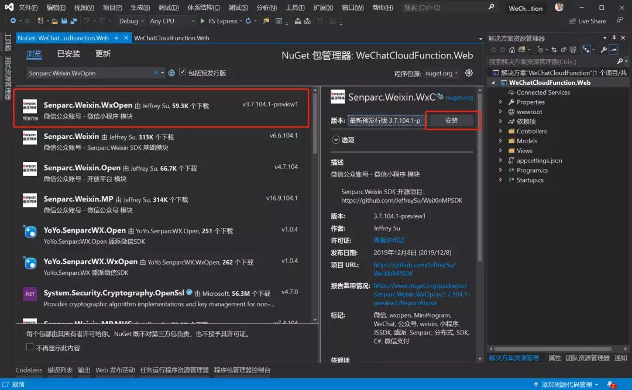Toggle the view class diagram nesting icon
Screen dimensions: 632x390
pos(586,50)
